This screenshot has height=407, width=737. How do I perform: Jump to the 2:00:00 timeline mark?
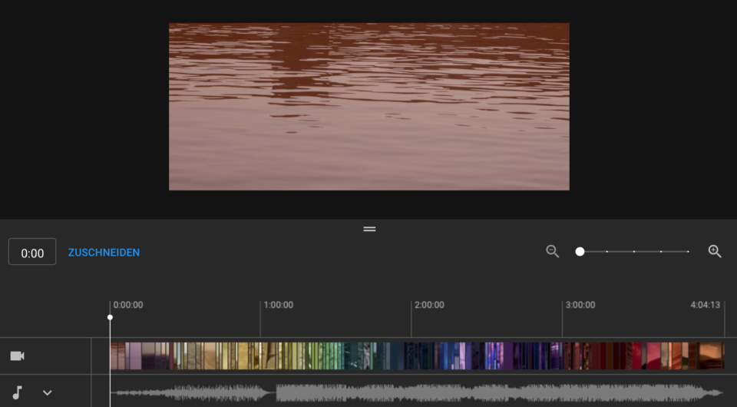tap(428, 305)
